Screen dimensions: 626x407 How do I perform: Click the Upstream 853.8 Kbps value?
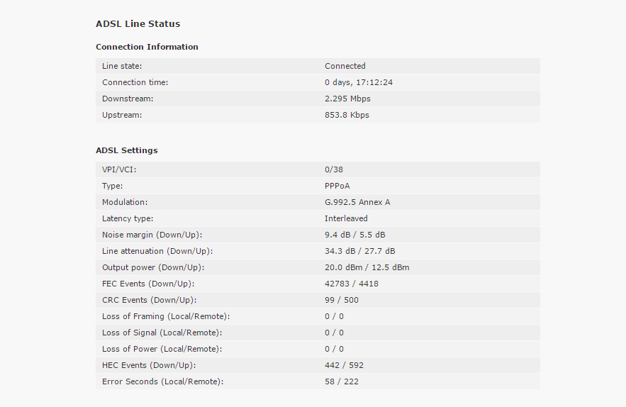click(347, 115)
